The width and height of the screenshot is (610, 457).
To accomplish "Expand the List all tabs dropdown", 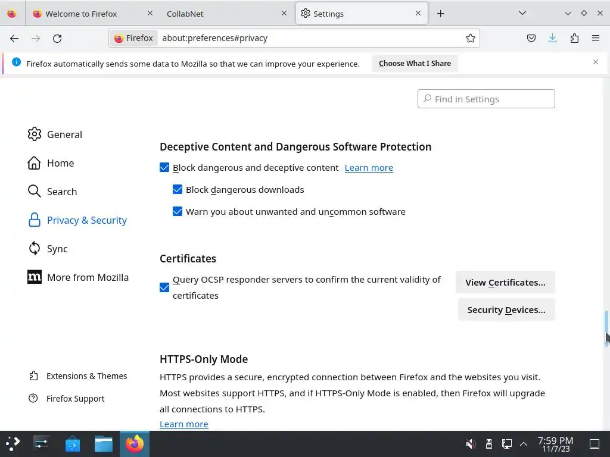I will click(522, 13).
